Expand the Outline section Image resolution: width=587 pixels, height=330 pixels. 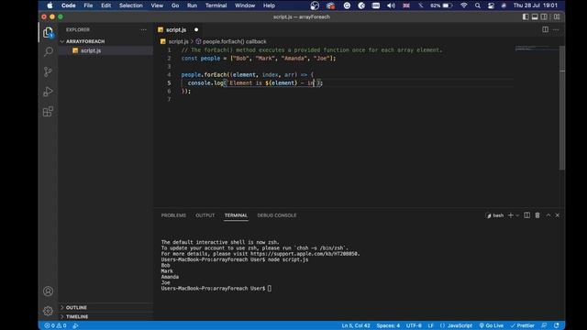pos(76,307)
